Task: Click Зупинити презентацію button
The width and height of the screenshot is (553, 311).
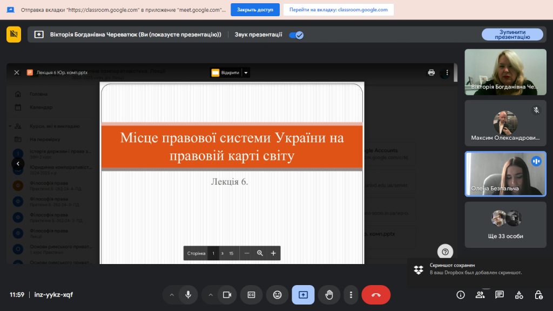Action: point(512,35)
